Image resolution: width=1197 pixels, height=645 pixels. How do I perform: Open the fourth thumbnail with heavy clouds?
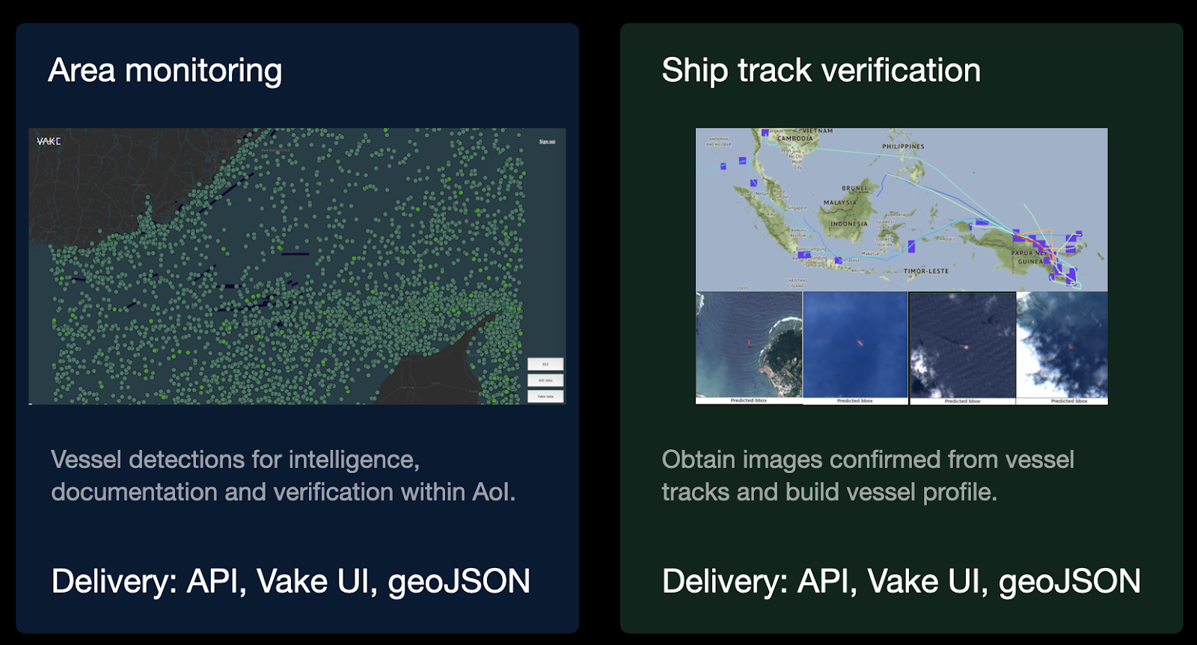1062,345
